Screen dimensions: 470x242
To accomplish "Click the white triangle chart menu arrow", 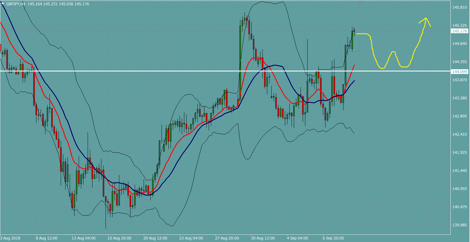I will click(x=3, y=4).
